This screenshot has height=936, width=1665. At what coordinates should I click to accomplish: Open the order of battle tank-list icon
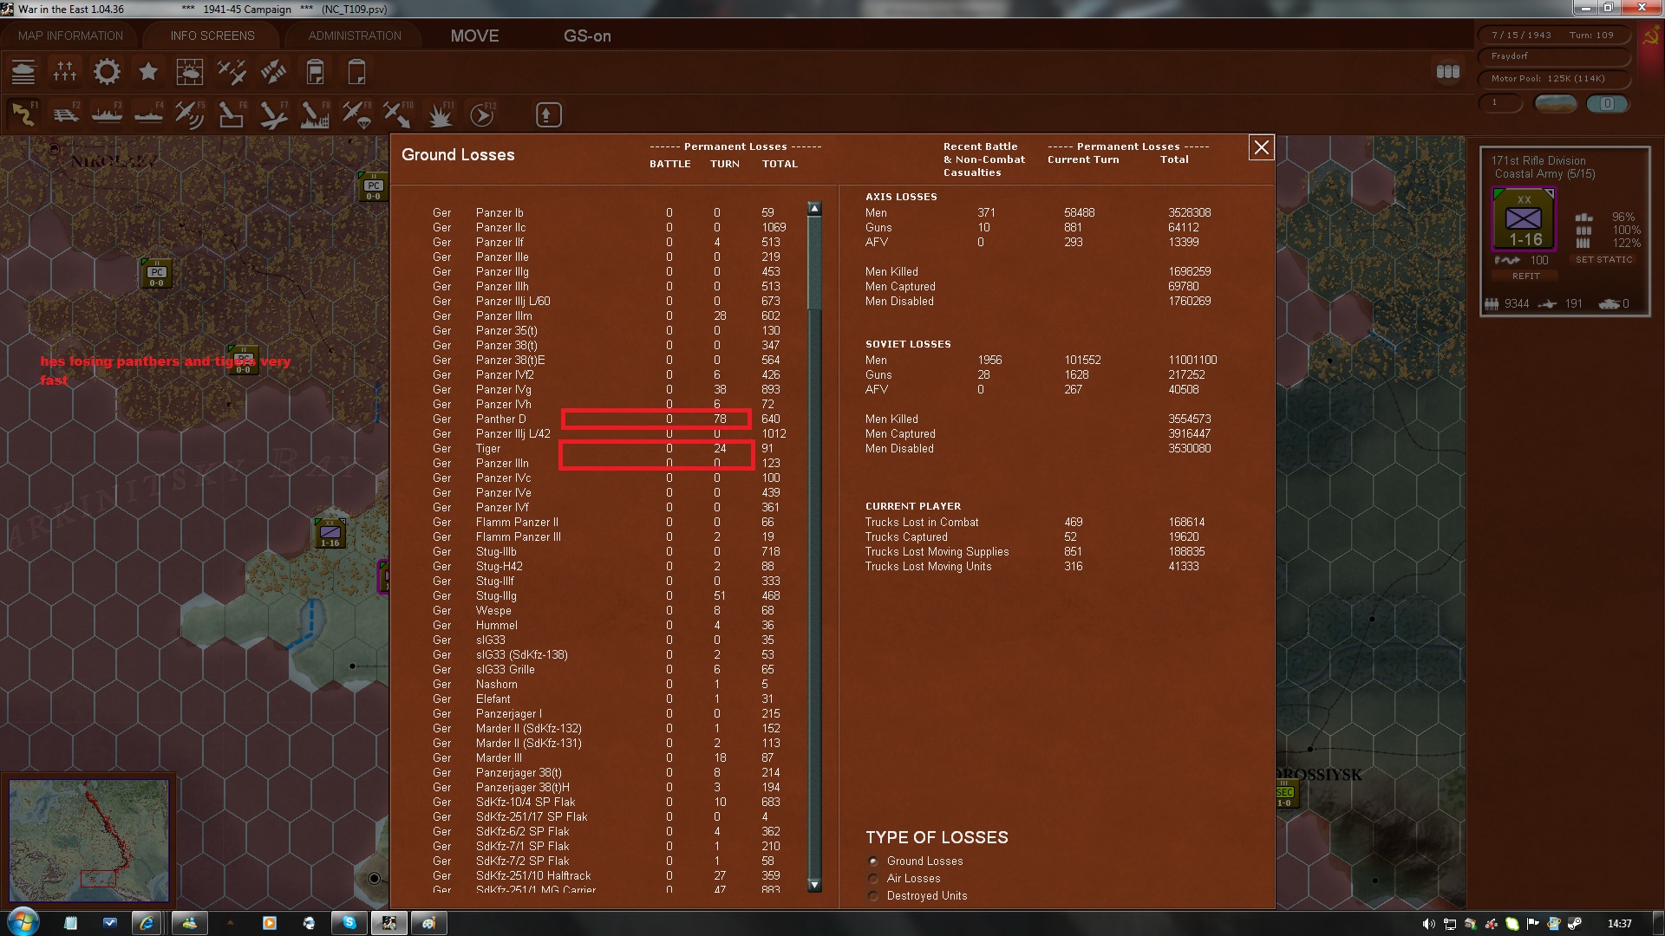(x=23, y=72)
